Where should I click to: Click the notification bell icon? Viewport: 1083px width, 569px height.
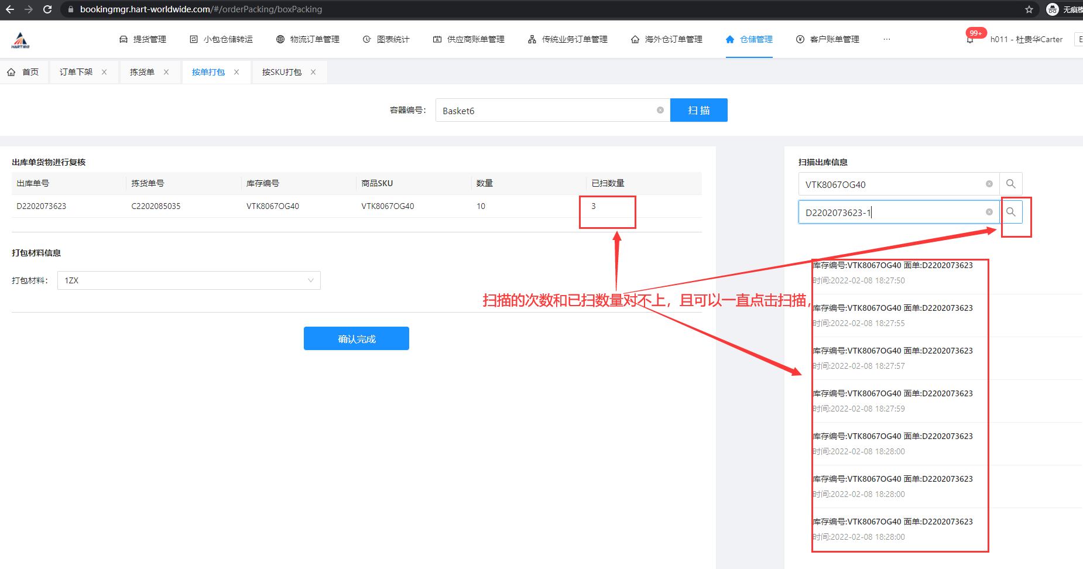pyautogui.click(x=970, y=40)
